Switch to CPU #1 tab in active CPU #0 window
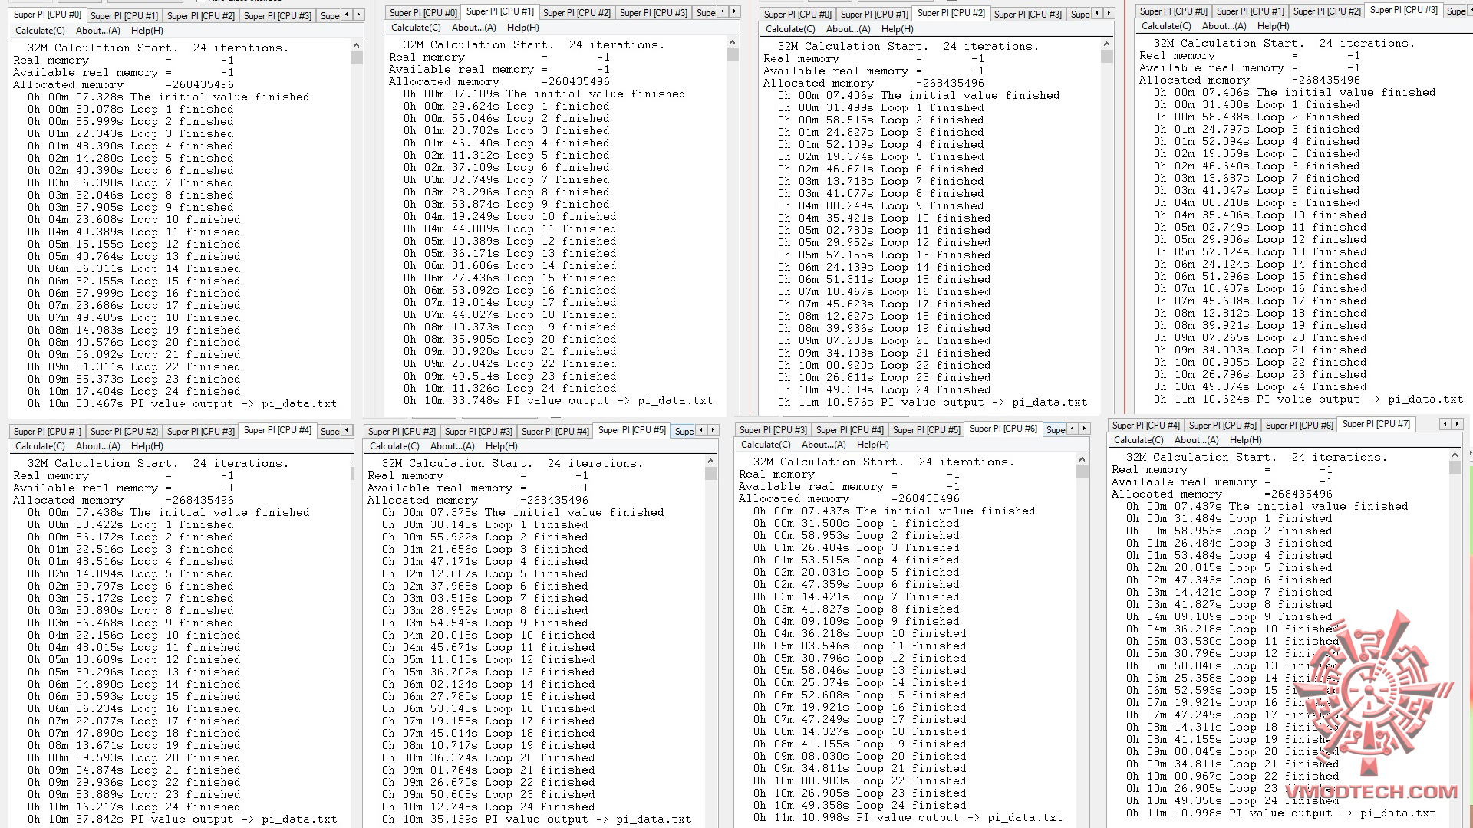The height and width of the screenshot is (828, 1473). point(124,15)
